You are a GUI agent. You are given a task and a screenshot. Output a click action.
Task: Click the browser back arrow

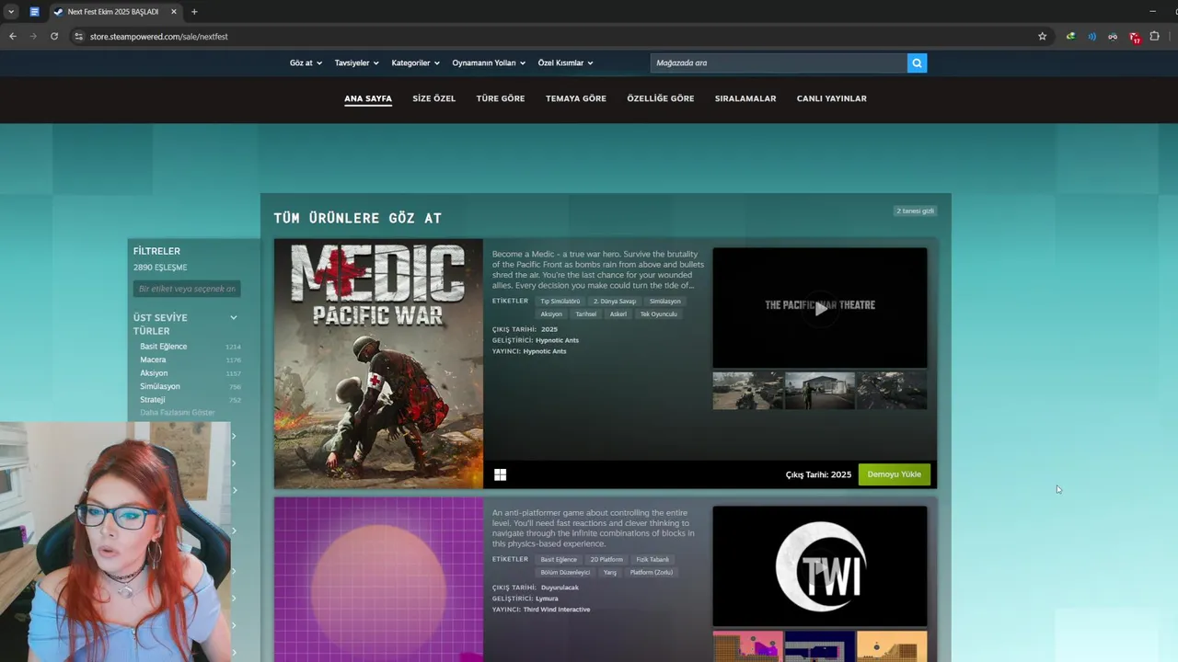[13, 36]
